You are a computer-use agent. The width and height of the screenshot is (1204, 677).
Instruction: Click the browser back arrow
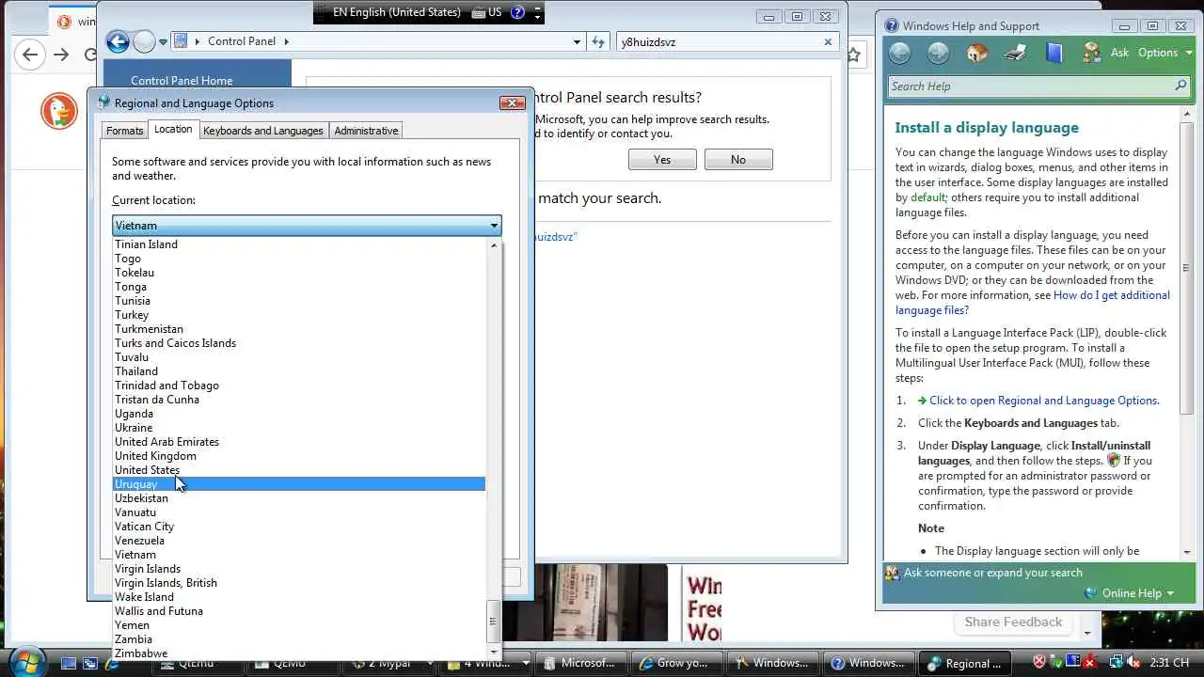click(30, 55)
